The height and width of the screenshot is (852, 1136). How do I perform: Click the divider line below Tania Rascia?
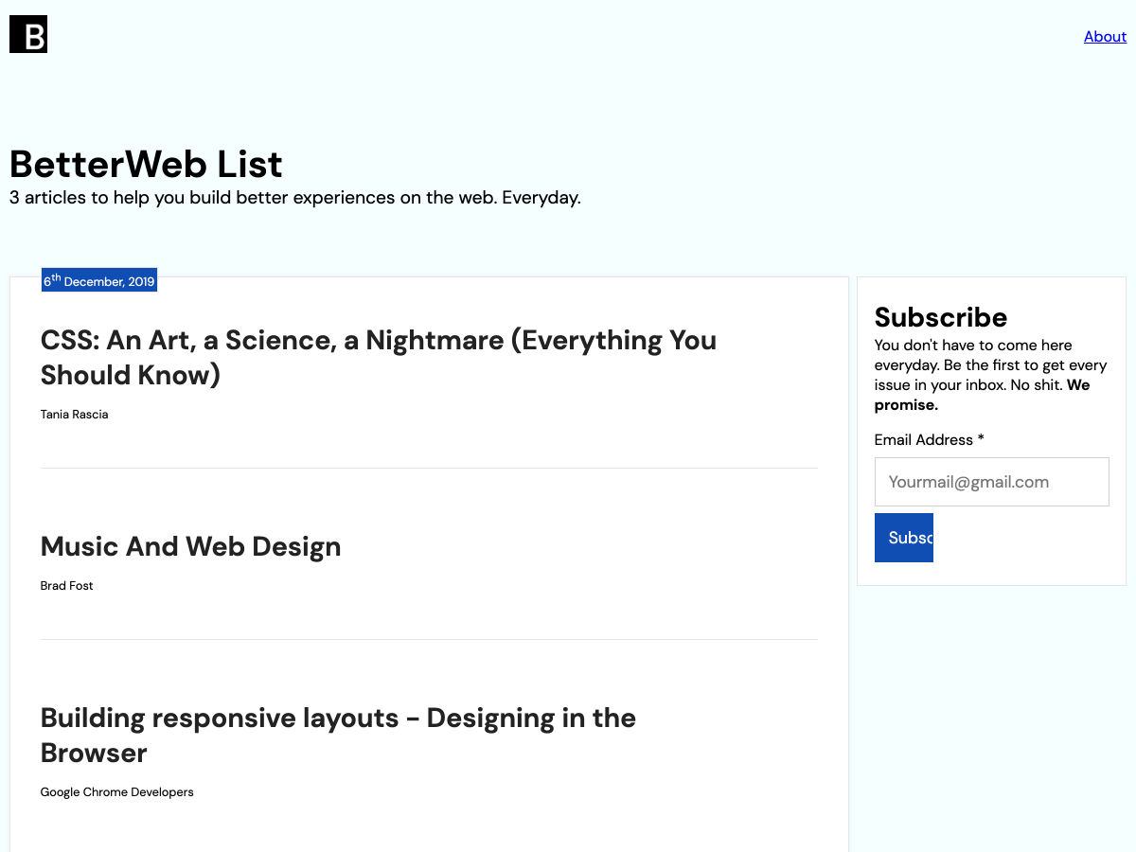pos(428,468)
